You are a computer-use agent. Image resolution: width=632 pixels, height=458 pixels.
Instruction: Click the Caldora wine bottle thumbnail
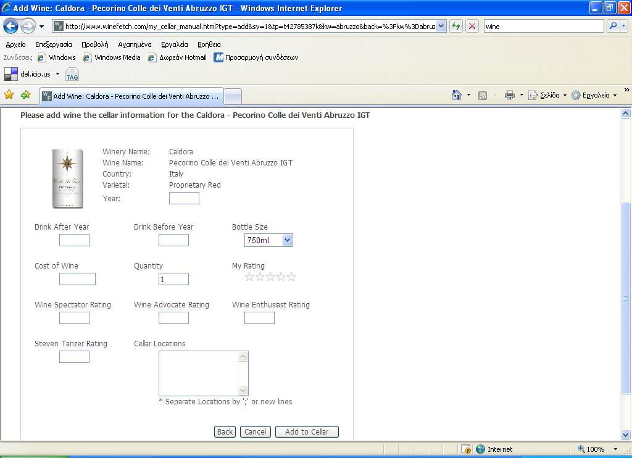click(x=68, y=178)
